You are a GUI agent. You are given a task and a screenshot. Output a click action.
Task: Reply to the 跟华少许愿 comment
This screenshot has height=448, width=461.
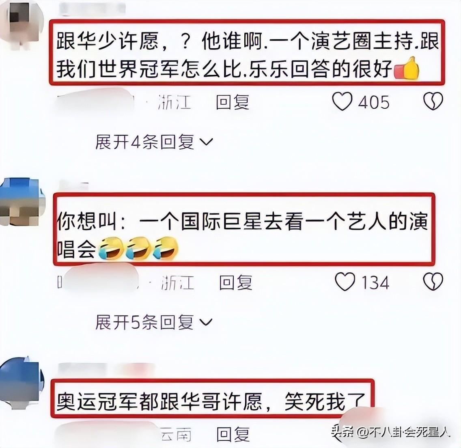coord(233,102)
